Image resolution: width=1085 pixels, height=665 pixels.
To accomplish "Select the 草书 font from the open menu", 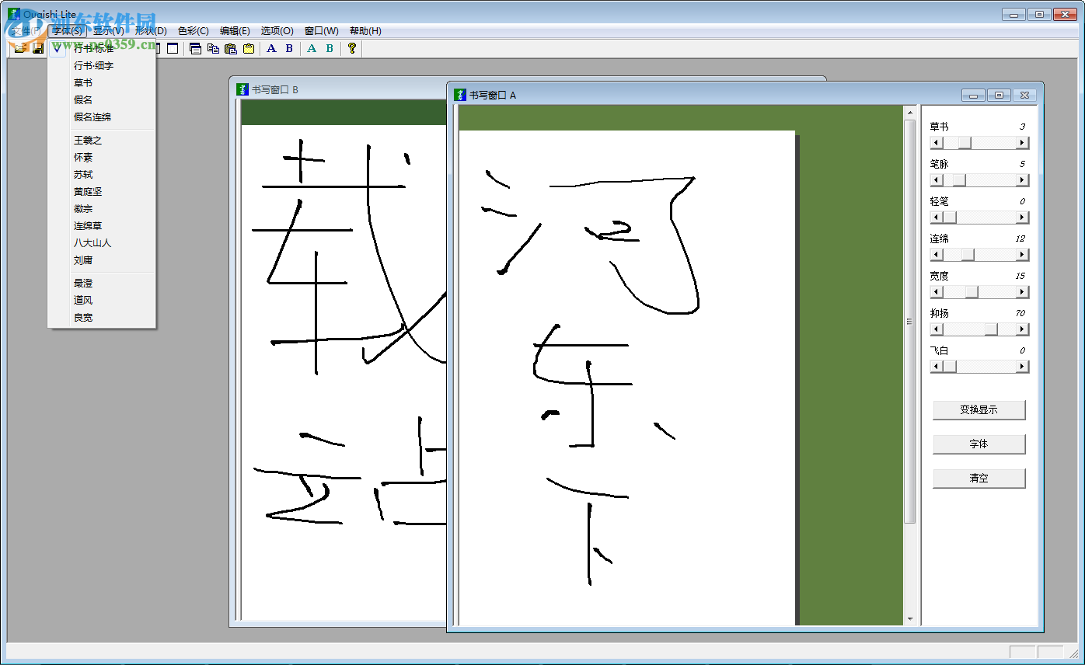I will pyautogui.click(x=83, y=82).
